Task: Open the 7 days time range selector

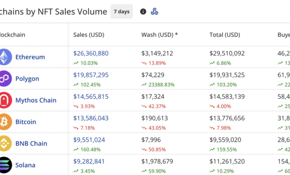Action: tap(122, 12)
